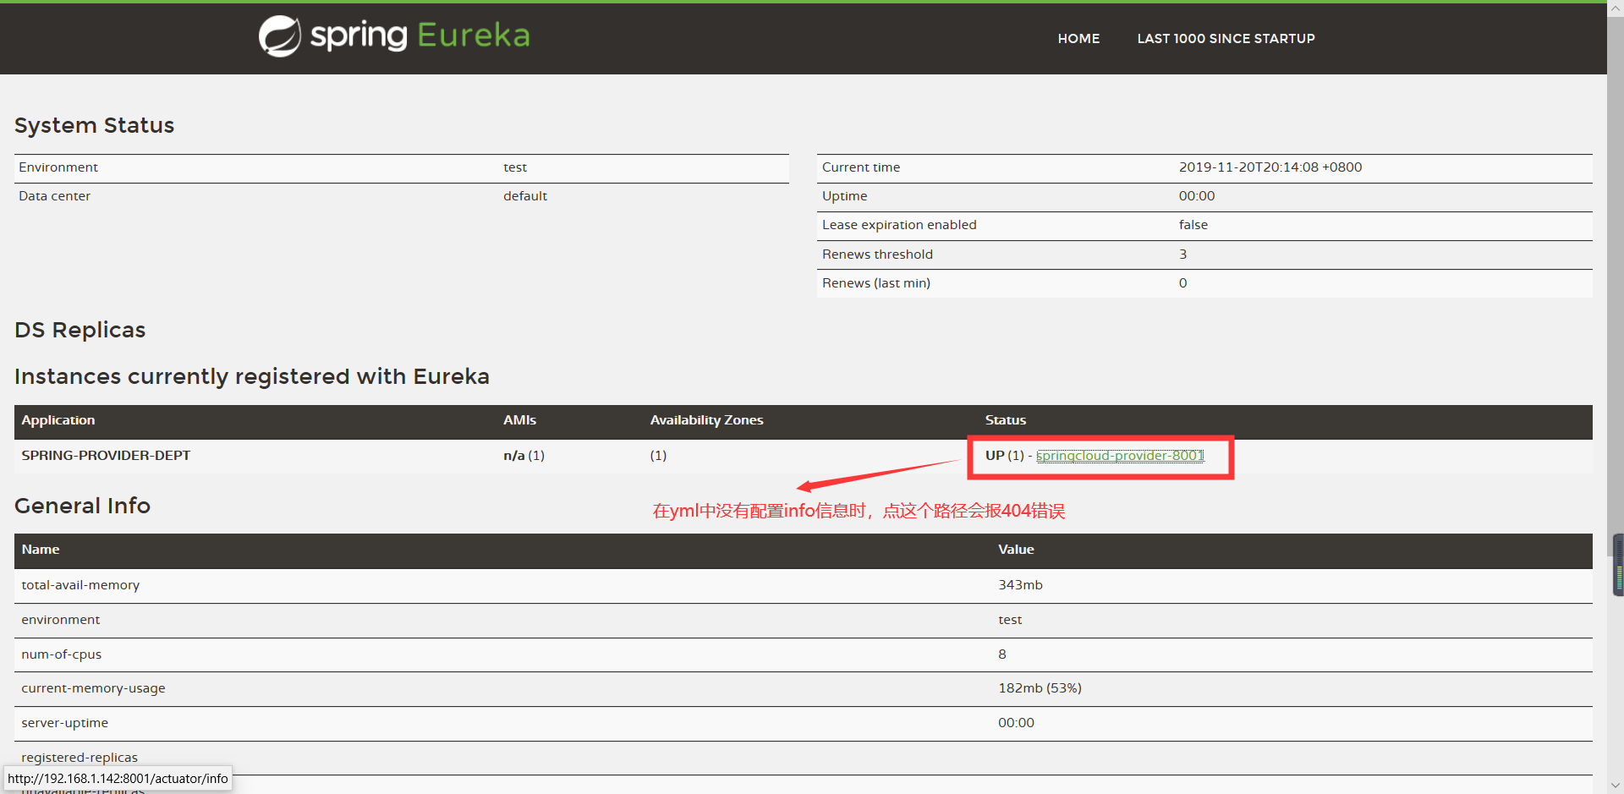Click the Renews threshold value 3
Viewport: 1624px width, 794px height.
tap(1182, 255)
